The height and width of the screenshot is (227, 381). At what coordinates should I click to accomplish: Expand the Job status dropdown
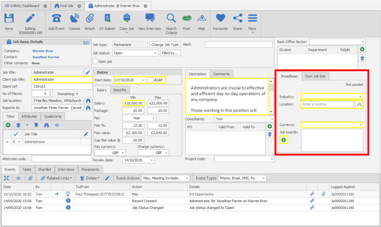[x=155, y=53]
